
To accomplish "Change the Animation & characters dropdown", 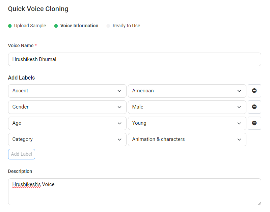I will [x=187, y=139].
